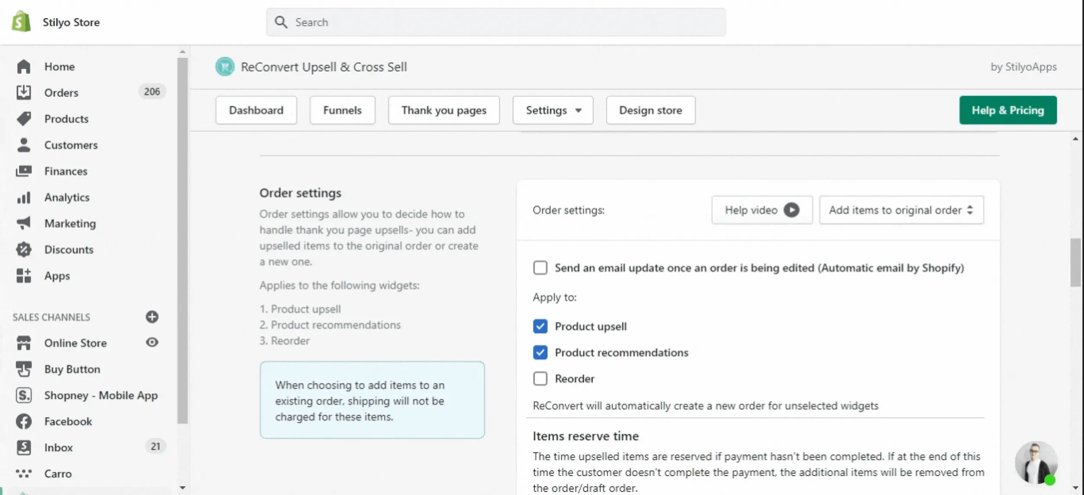Play the Help video icon
1084x495 pixels.
click(x=791, y=210)
